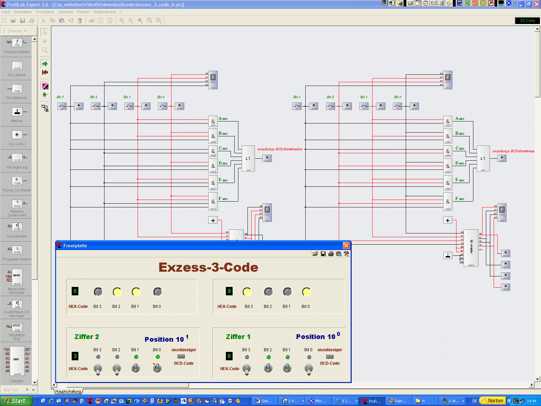Pick the Sampler component
Screen dimensions: 541x406
point(17,364)
